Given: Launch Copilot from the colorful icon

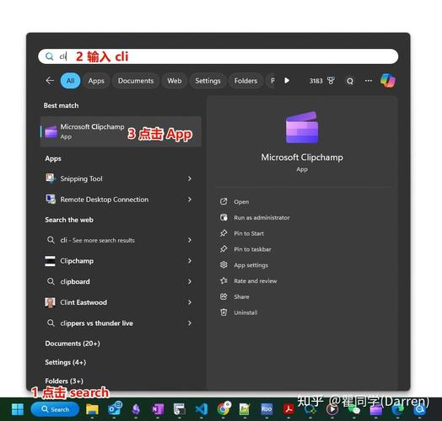Looking at the screenshot, I should point(388,81).
